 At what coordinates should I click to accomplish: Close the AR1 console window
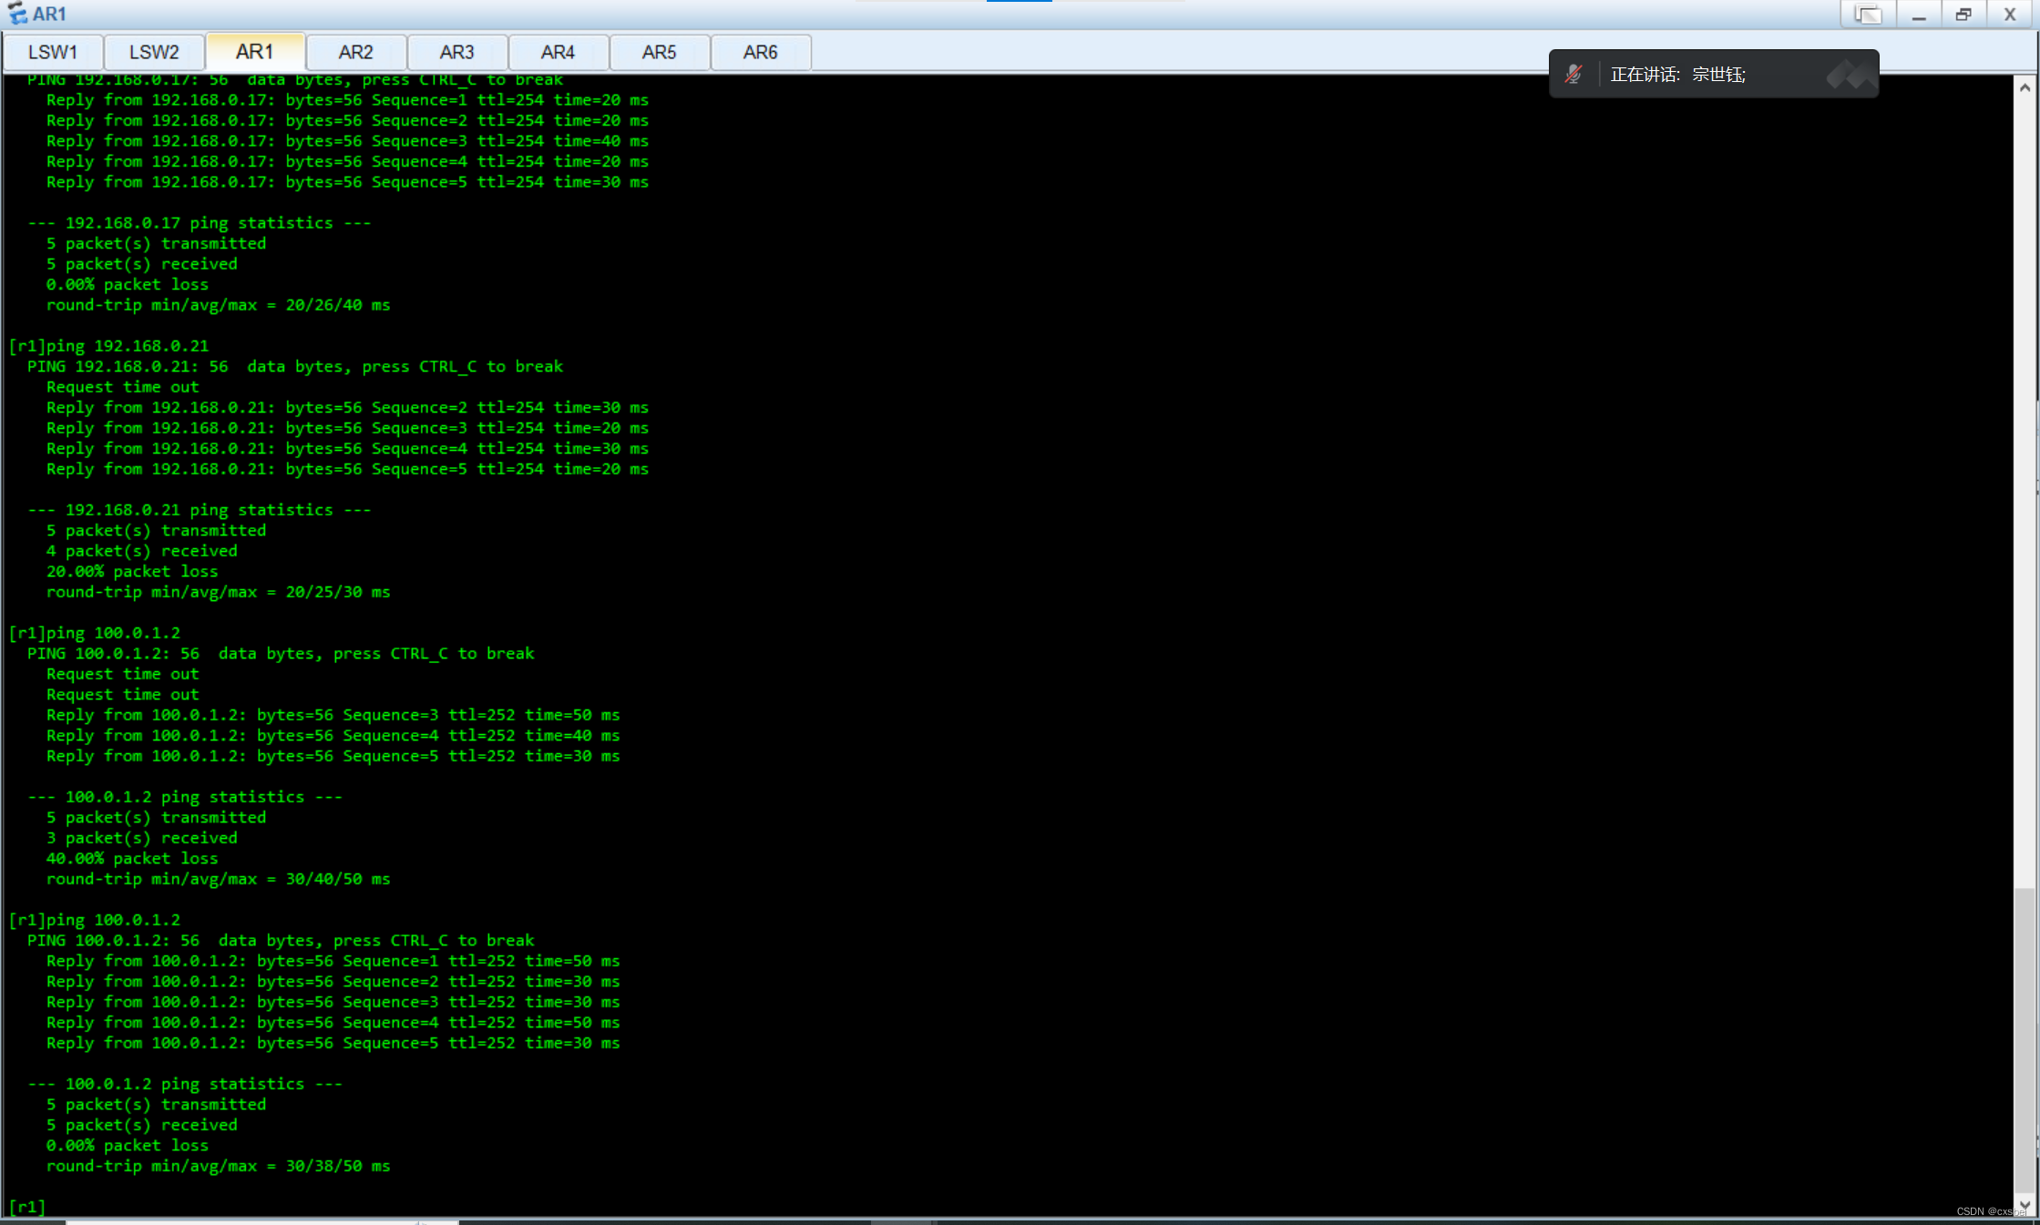(2009, 15)
